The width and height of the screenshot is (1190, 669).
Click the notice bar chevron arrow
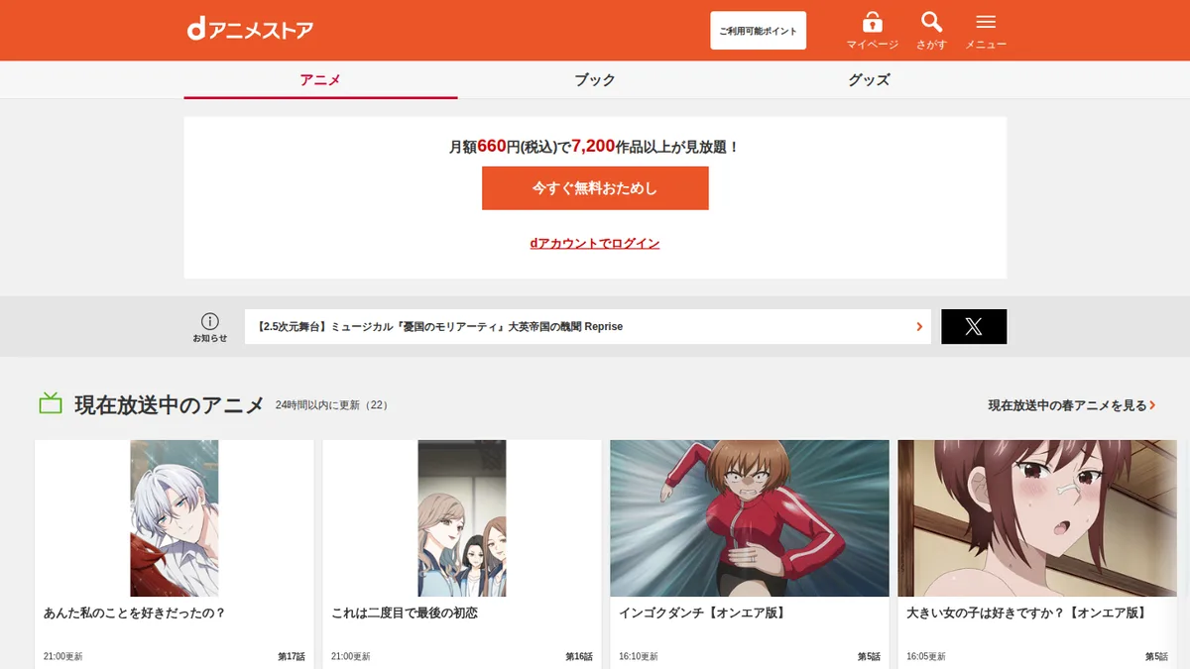(x=919, y=326)
